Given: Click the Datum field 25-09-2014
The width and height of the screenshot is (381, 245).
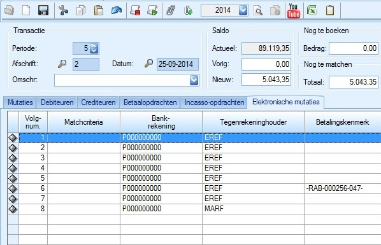Looking at the screenshot, I should point(178,64).
